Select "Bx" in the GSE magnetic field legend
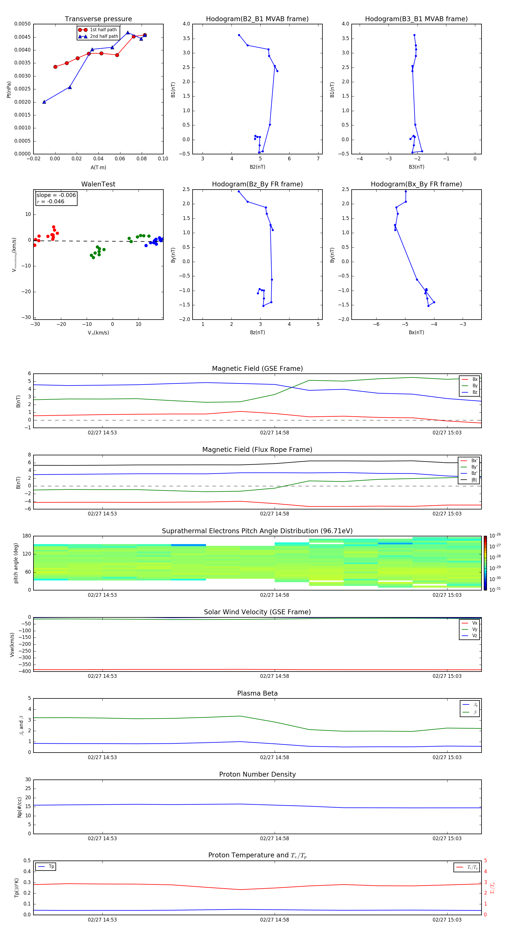515x945 pixels. coord(470,379)
